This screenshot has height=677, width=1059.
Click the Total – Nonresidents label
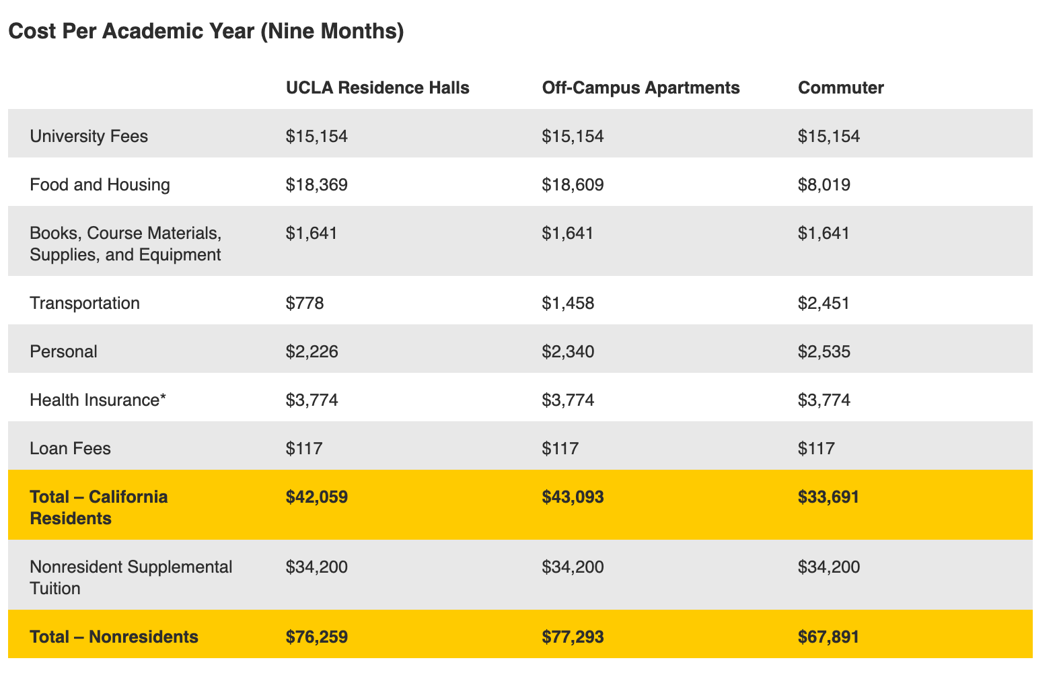tap(114, 637)
